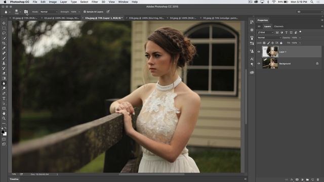The height and width of the screenshot is (182, 324).
Task: Select the Hand tool
Action: 4,113
